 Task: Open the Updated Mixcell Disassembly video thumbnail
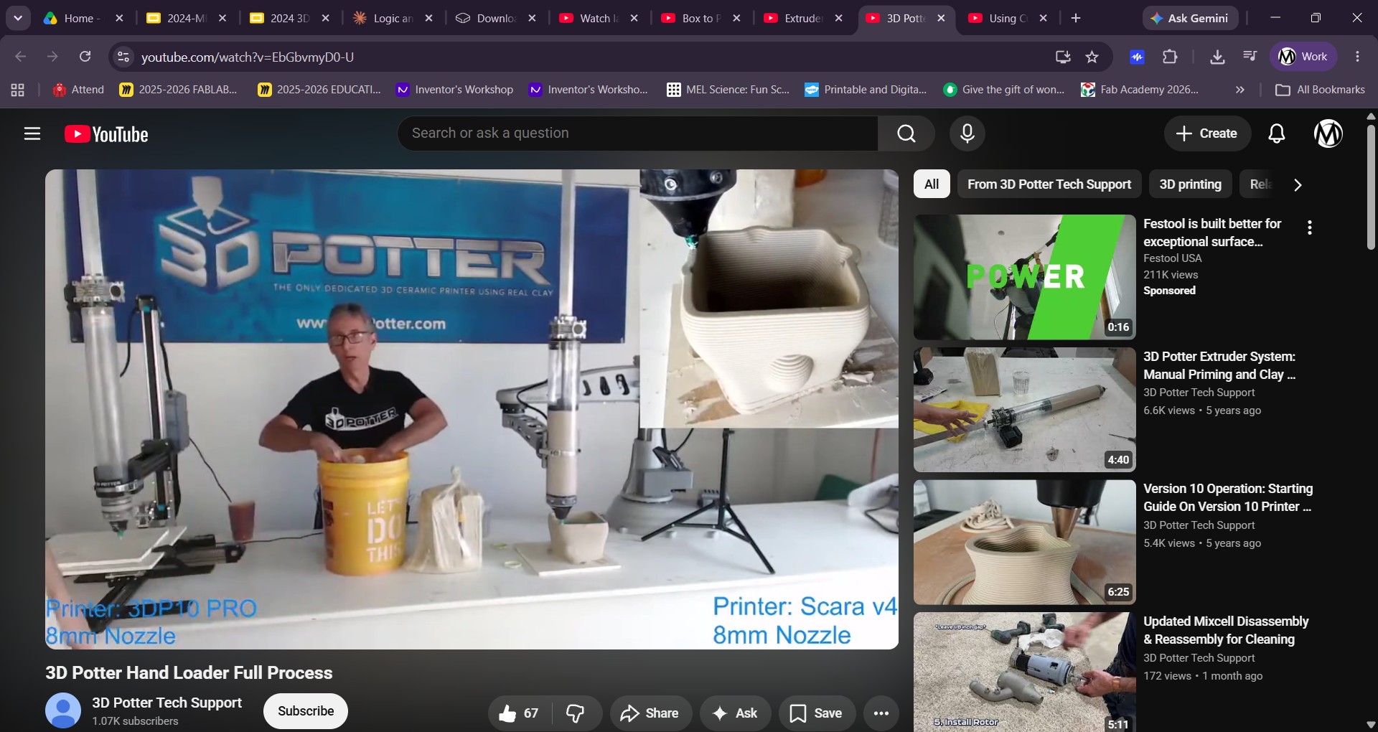(1024, 672)
